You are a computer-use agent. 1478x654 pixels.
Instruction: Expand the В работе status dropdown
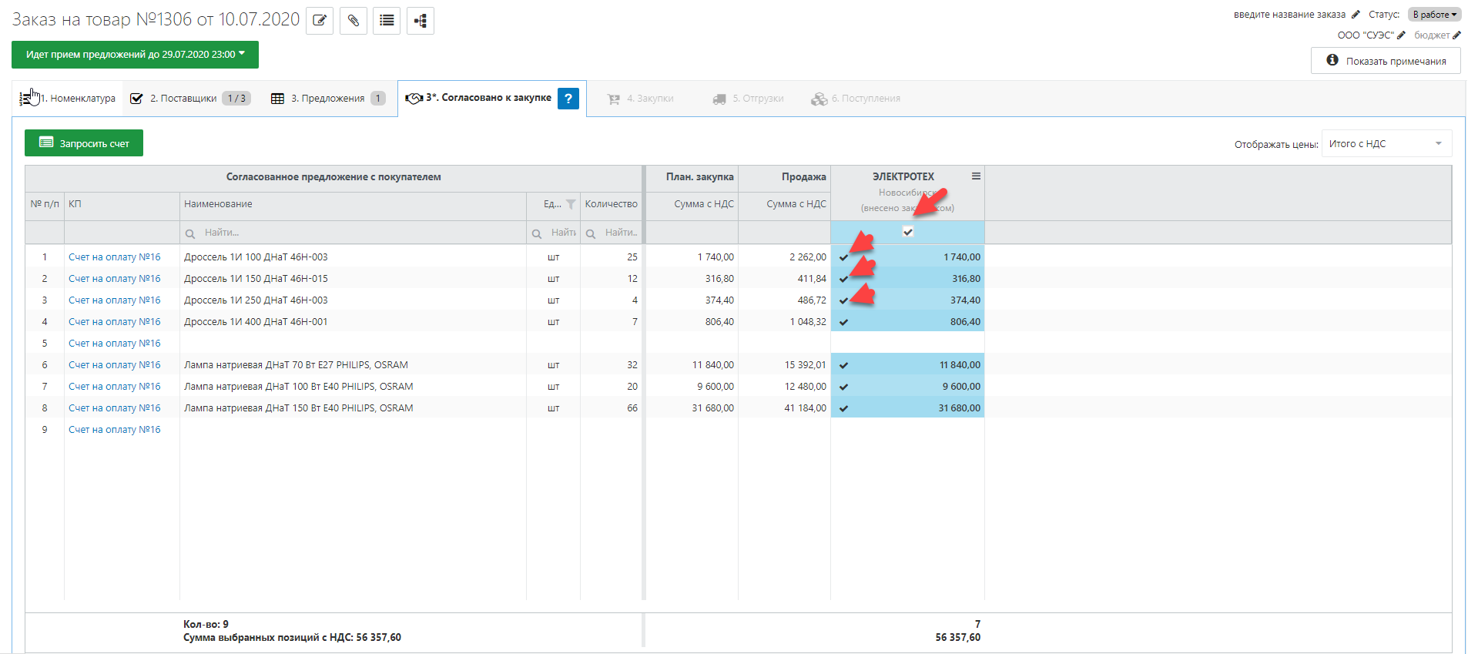1434,15
